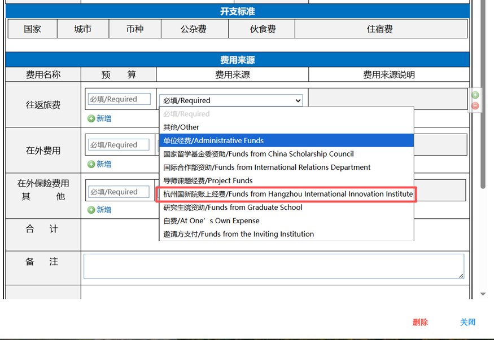Click green plus icon under 在外保险费用 budget

point(91,210)
